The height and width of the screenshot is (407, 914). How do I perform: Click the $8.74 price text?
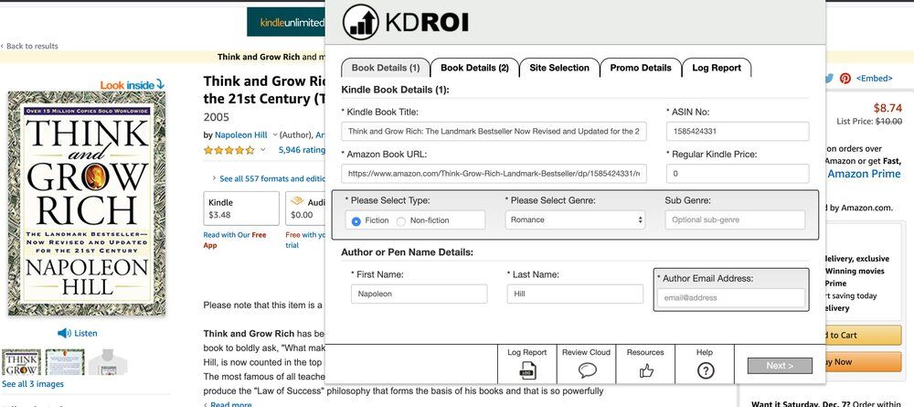click(x=887, y=108)
